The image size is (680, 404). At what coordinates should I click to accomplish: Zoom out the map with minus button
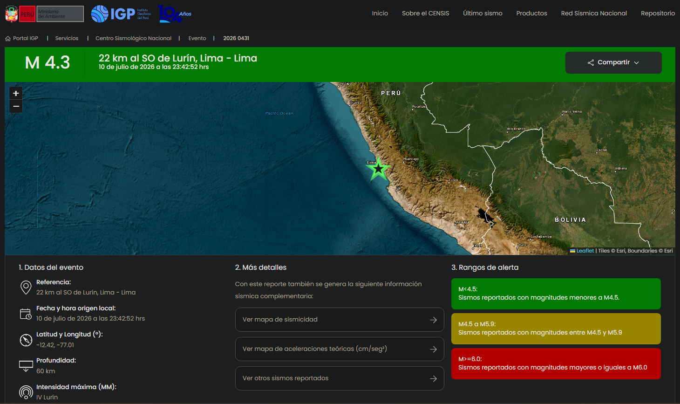coord(16,107)
